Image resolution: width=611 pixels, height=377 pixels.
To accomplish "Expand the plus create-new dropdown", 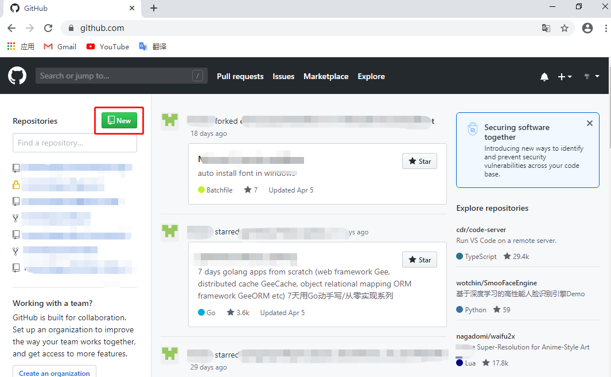I will click(x=565, y=77).
